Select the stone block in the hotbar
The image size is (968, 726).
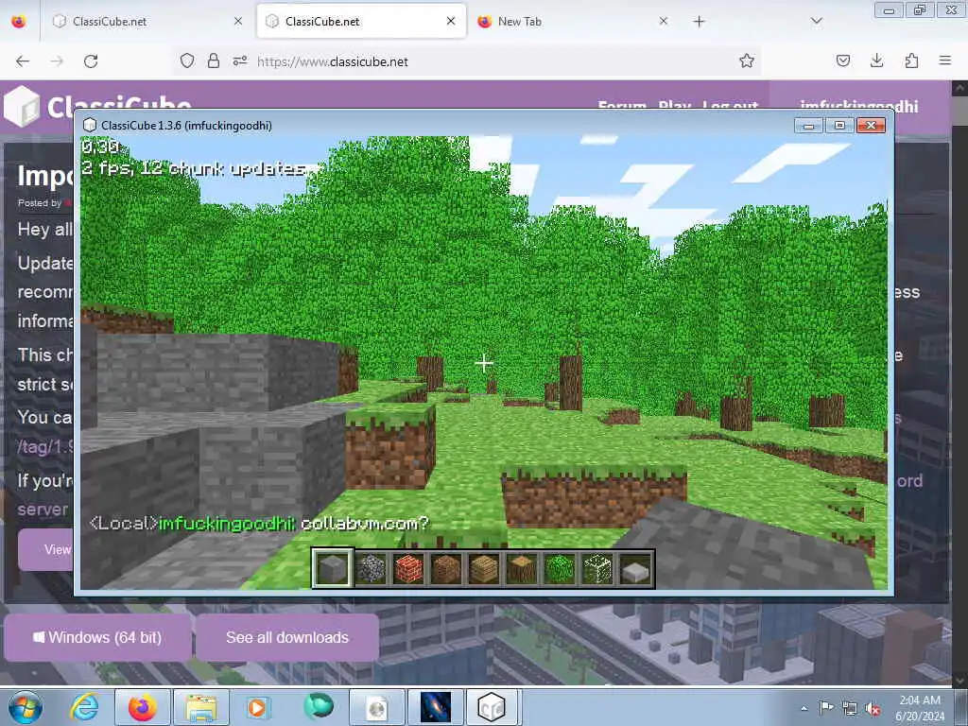[332, 568]
